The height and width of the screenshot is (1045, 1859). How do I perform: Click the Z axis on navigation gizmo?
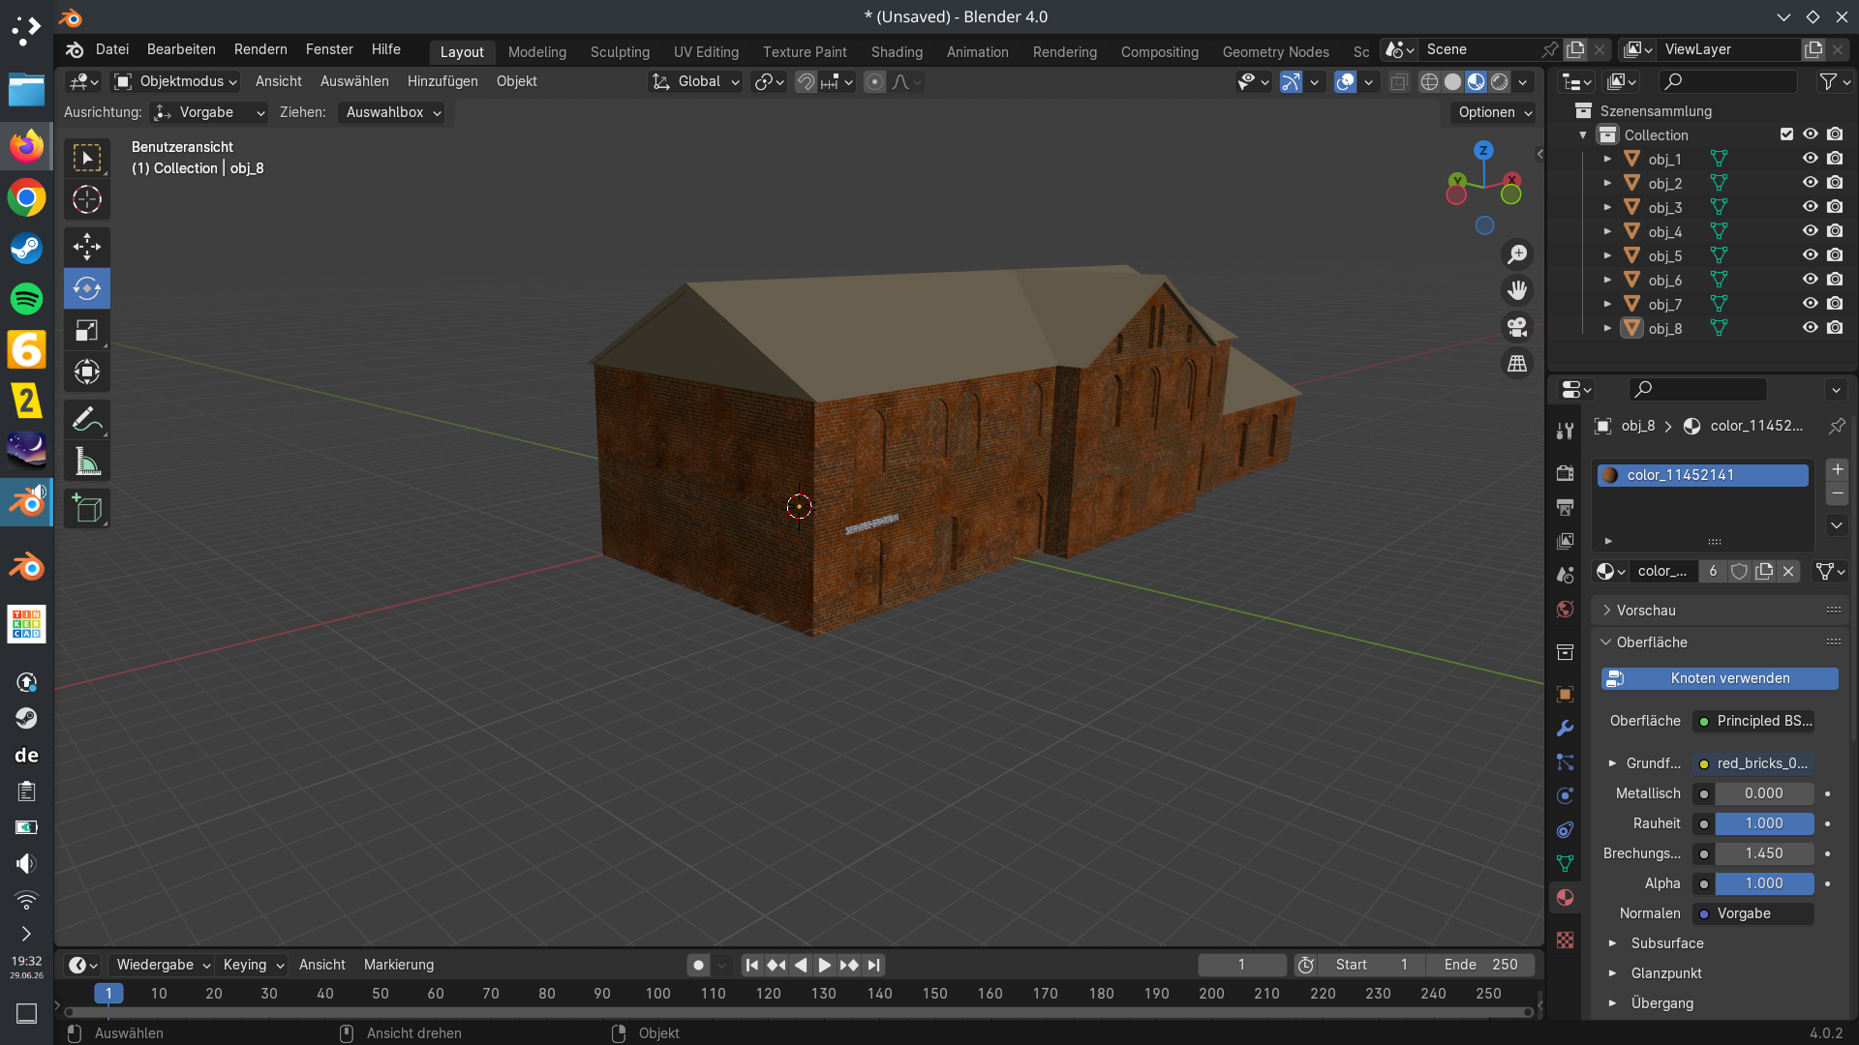coord(1483,150)
